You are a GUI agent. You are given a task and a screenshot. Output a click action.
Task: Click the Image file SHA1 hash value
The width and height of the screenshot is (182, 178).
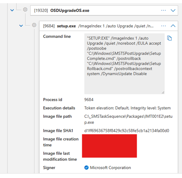point(127,131)
